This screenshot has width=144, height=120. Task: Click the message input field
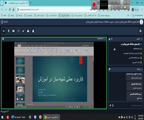[128, 106]
